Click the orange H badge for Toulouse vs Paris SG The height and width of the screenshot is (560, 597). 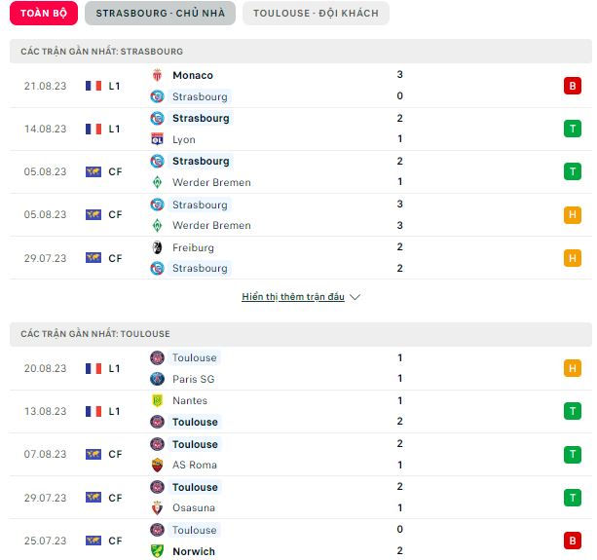pos(573,368)
